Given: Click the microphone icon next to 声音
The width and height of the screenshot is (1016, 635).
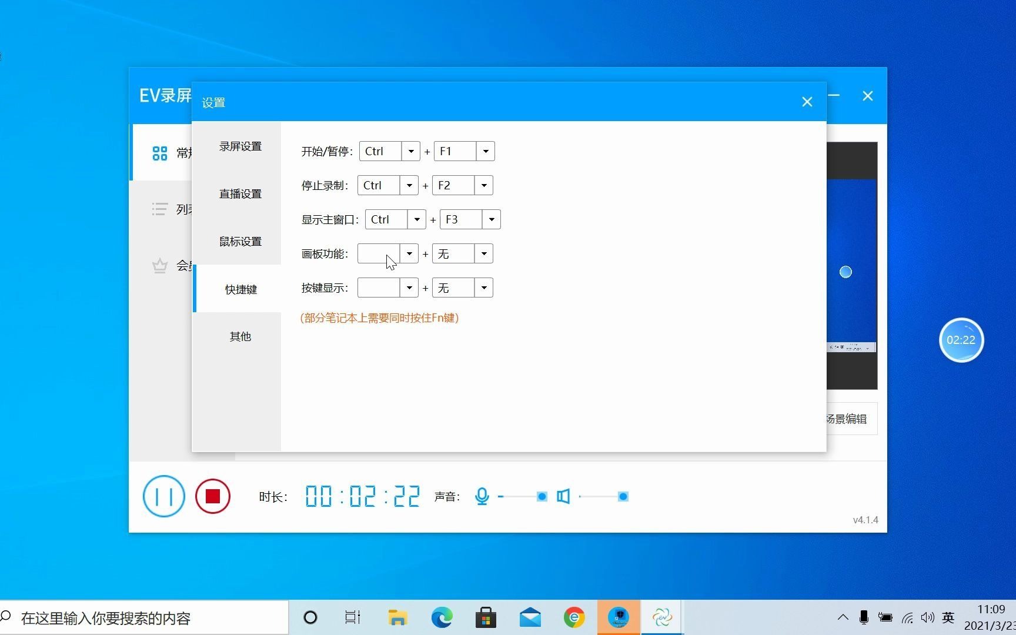Looking at the screenshot, I should [x=482, y=496].
